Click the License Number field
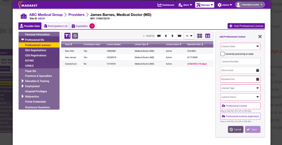 tap(240, 61)
